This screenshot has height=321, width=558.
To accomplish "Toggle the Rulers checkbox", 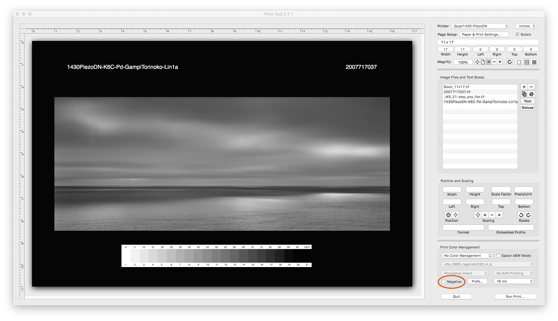I will pos(517,34).
